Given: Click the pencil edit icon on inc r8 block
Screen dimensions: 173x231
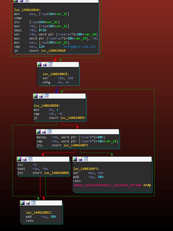Looking at the screenshot, I should 24,159.
